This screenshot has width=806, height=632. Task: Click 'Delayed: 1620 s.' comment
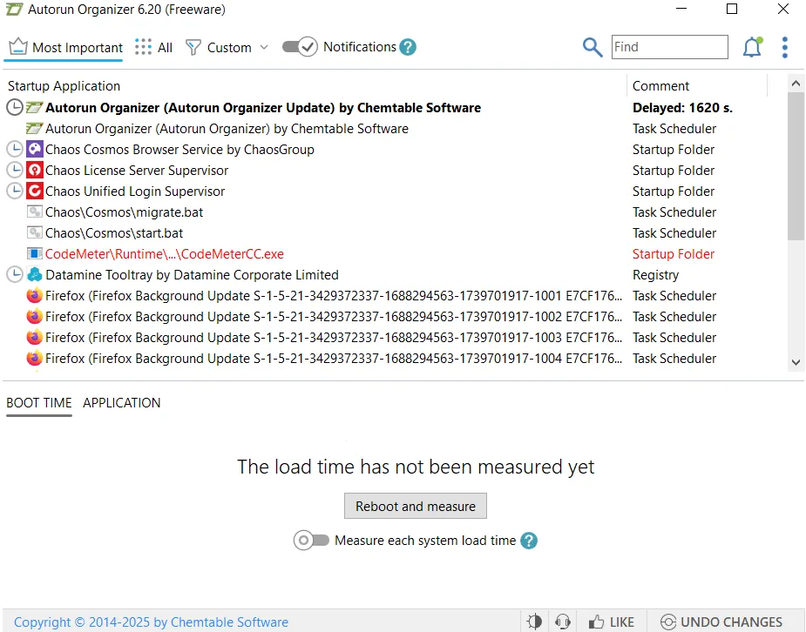(682, 108)
